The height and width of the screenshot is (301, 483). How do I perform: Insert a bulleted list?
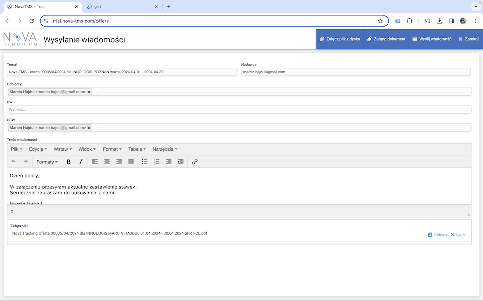click(145, 162)
